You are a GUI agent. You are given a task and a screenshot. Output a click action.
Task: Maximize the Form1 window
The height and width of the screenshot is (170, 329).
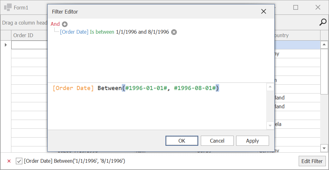296,8
